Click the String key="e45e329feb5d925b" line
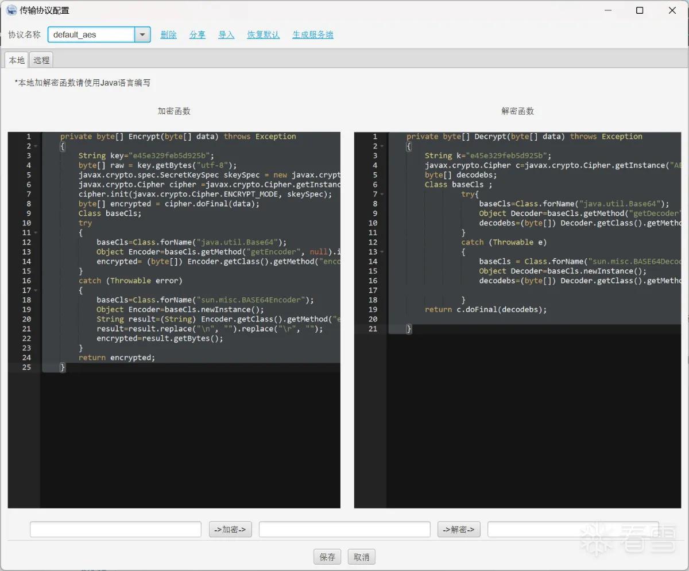Image resolution: width=689 pixels, height=571 pixels. (x=146, y=156)
